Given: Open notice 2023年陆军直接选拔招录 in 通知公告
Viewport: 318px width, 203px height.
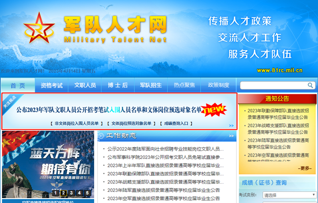Looking at the screenshot, I should (278, 144).
